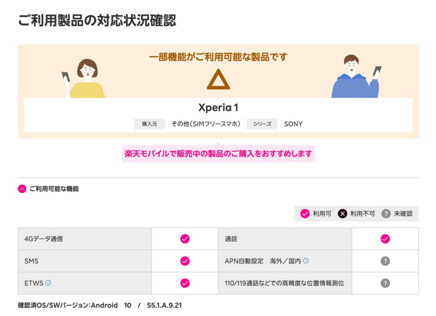The width and height of the screenshot is (436, 316).
Task: Click the 4Gデータ通信 available checkmark icon
Action: click(x=185, y=239)
